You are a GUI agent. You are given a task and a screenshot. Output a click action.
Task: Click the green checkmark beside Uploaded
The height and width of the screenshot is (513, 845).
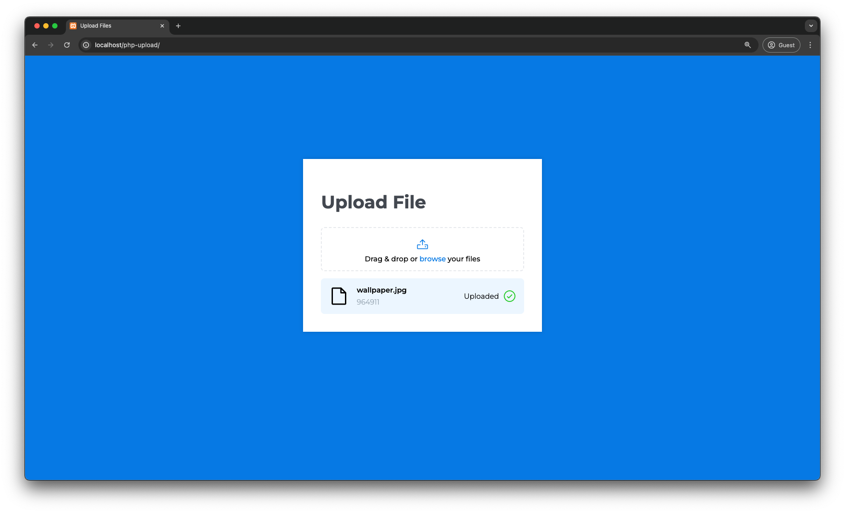(509, 296)
